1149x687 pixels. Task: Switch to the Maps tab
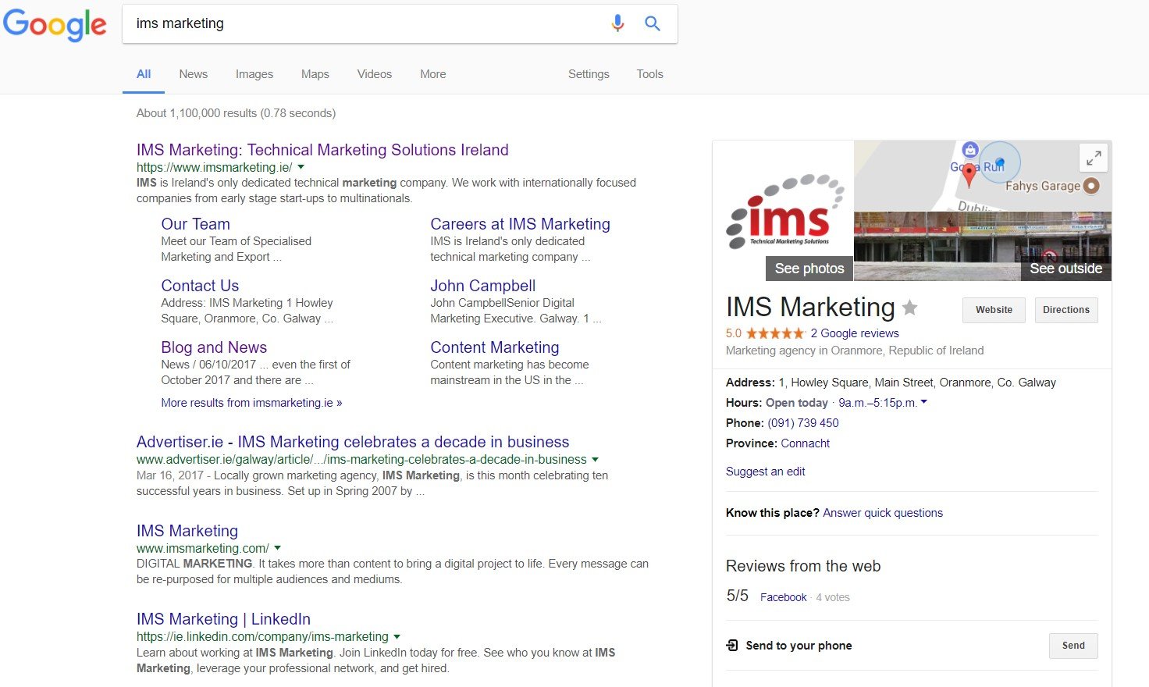coord(315,74)
